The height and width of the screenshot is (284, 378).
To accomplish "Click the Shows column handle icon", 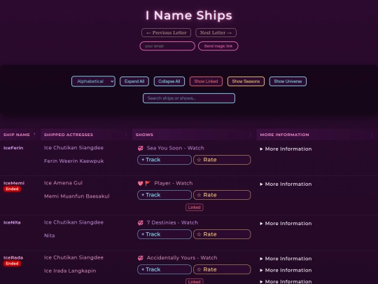I will coord(250,135).
